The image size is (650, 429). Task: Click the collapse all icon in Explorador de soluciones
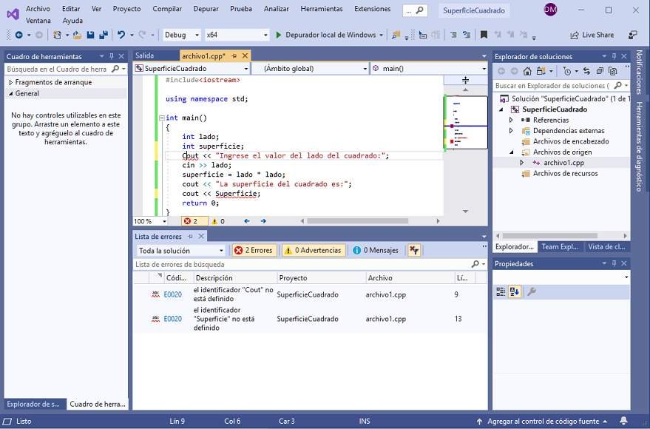(598, 71)
